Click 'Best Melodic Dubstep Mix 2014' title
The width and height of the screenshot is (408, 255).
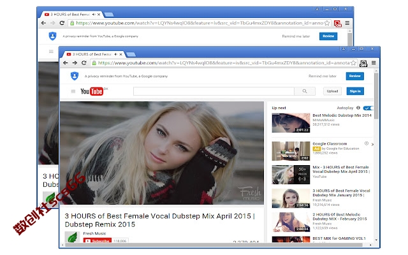[342, 115]
